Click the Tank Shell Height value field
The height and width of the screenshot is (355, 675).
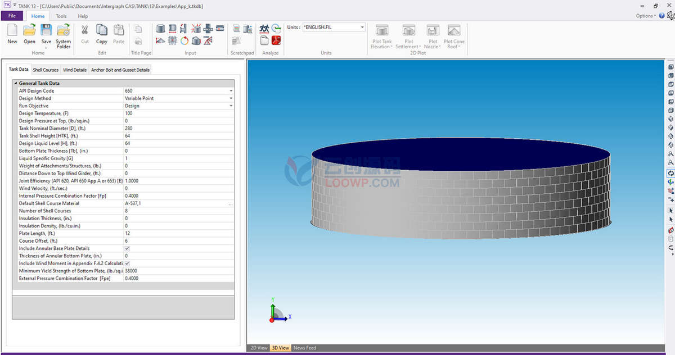[179, 136]
